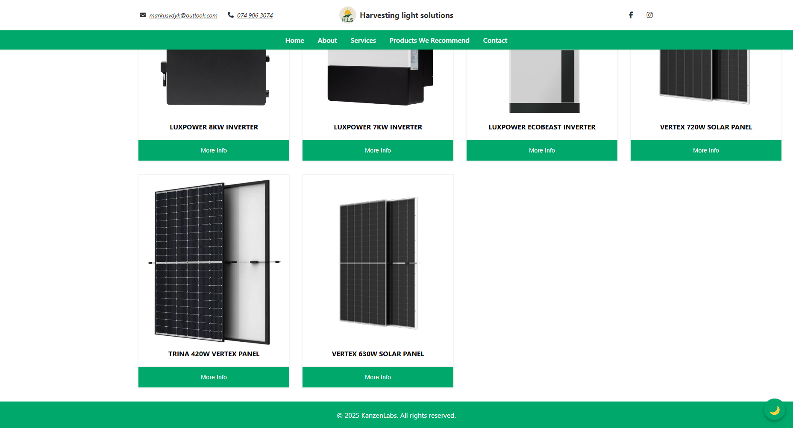The image size is (793, 428).
Task: More Info for Vertex 630W Solar Panel
Action: 378,377
